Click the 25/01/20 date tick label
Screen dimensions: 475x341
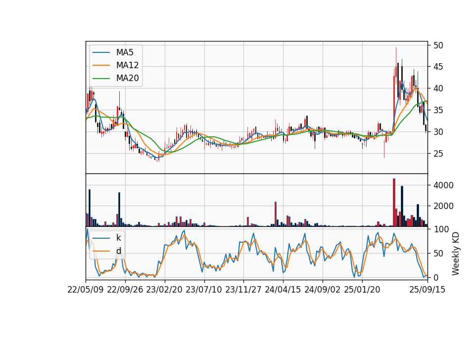(362, 290)
